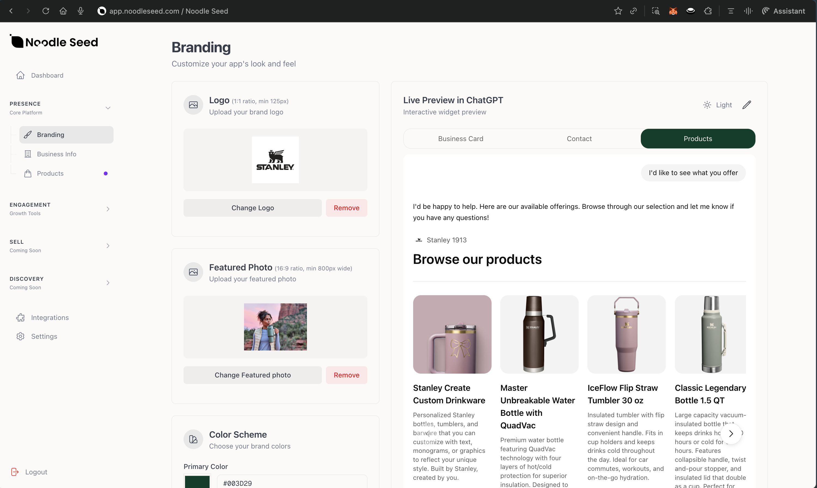The image size is (817, 488).
Task: Collapse the Presence section chevron
Action: click(x=108, y=108)
